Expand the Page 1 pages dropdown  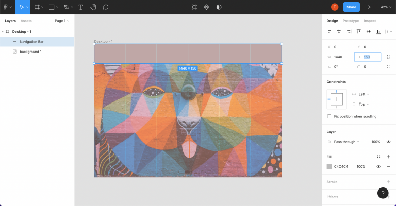[62, 21]
